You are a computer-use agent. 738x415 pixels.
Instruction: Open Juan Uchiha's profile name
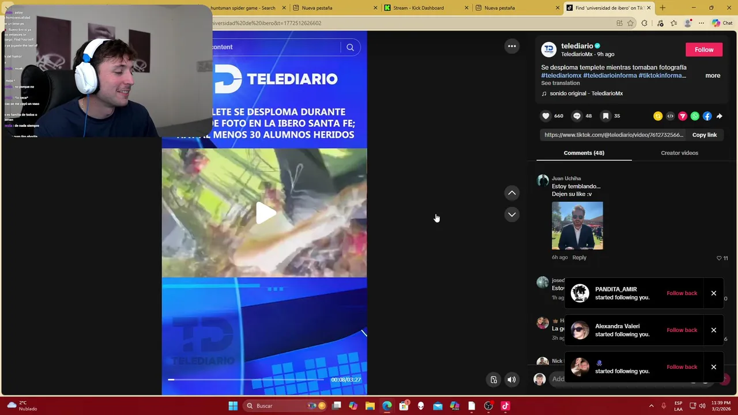coord(566,179)
